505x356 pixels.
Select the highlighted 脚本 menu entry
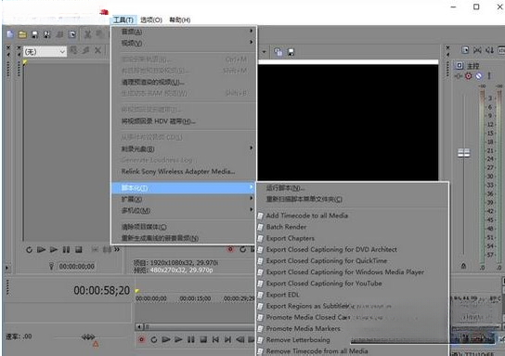(x=183, y=188)
